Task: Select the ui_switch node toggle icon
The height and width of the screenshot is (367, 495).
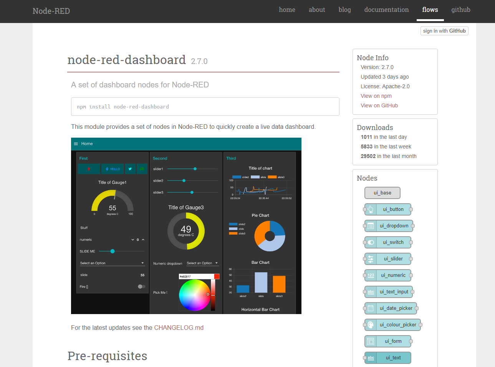Action: (x=370, y=242)
